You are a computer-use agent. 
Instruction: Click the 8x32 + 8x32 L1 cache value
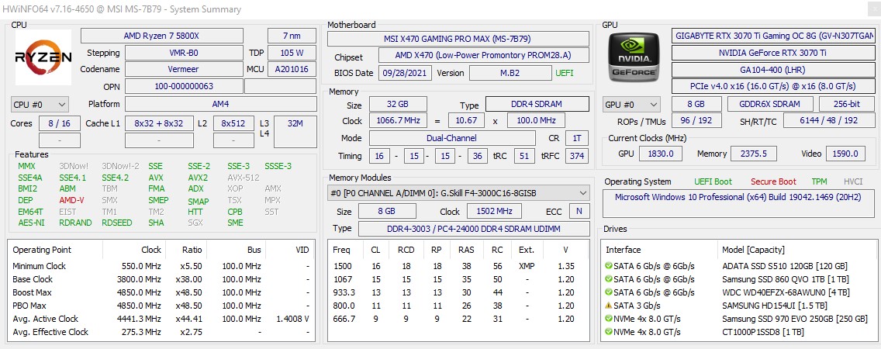158,123
